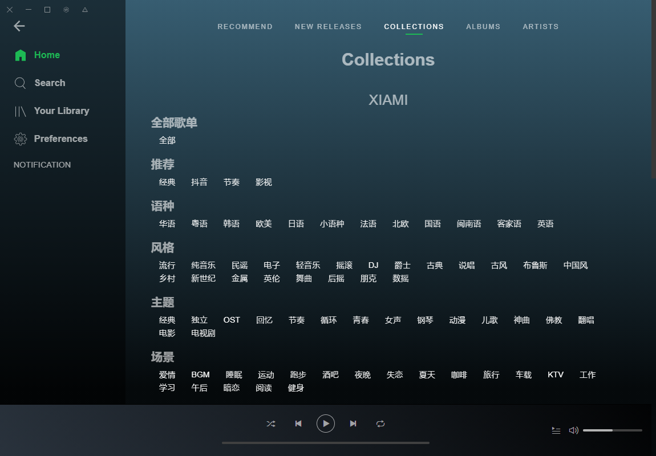656x456 pixels.
Task: Choose the 英语 language category
Action: point(545,224)
